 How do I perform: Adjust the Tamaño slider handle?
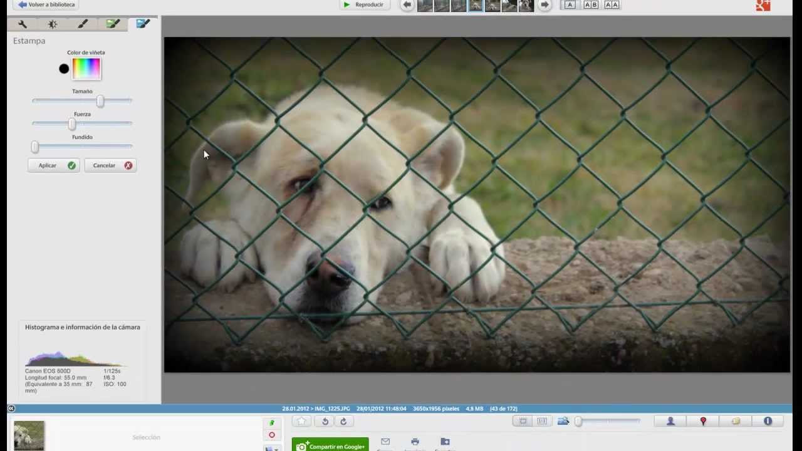pyautogui.click(x=100, y=101)
